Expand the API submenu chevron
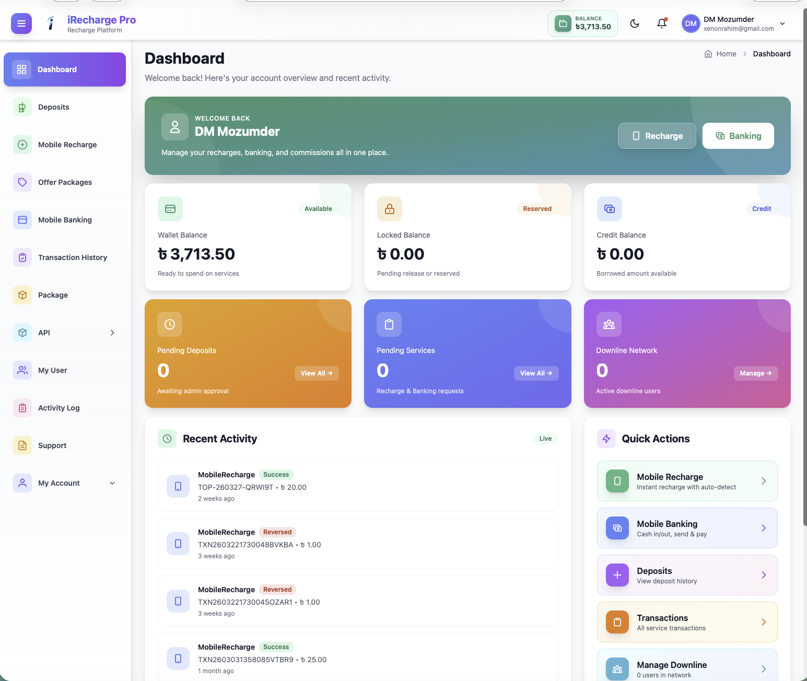This screenshot has width=807, height=681. 112,333
